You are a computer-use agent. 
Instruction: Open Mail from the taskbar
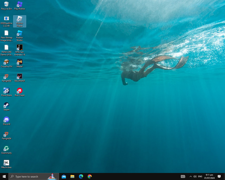pos(64,176)
